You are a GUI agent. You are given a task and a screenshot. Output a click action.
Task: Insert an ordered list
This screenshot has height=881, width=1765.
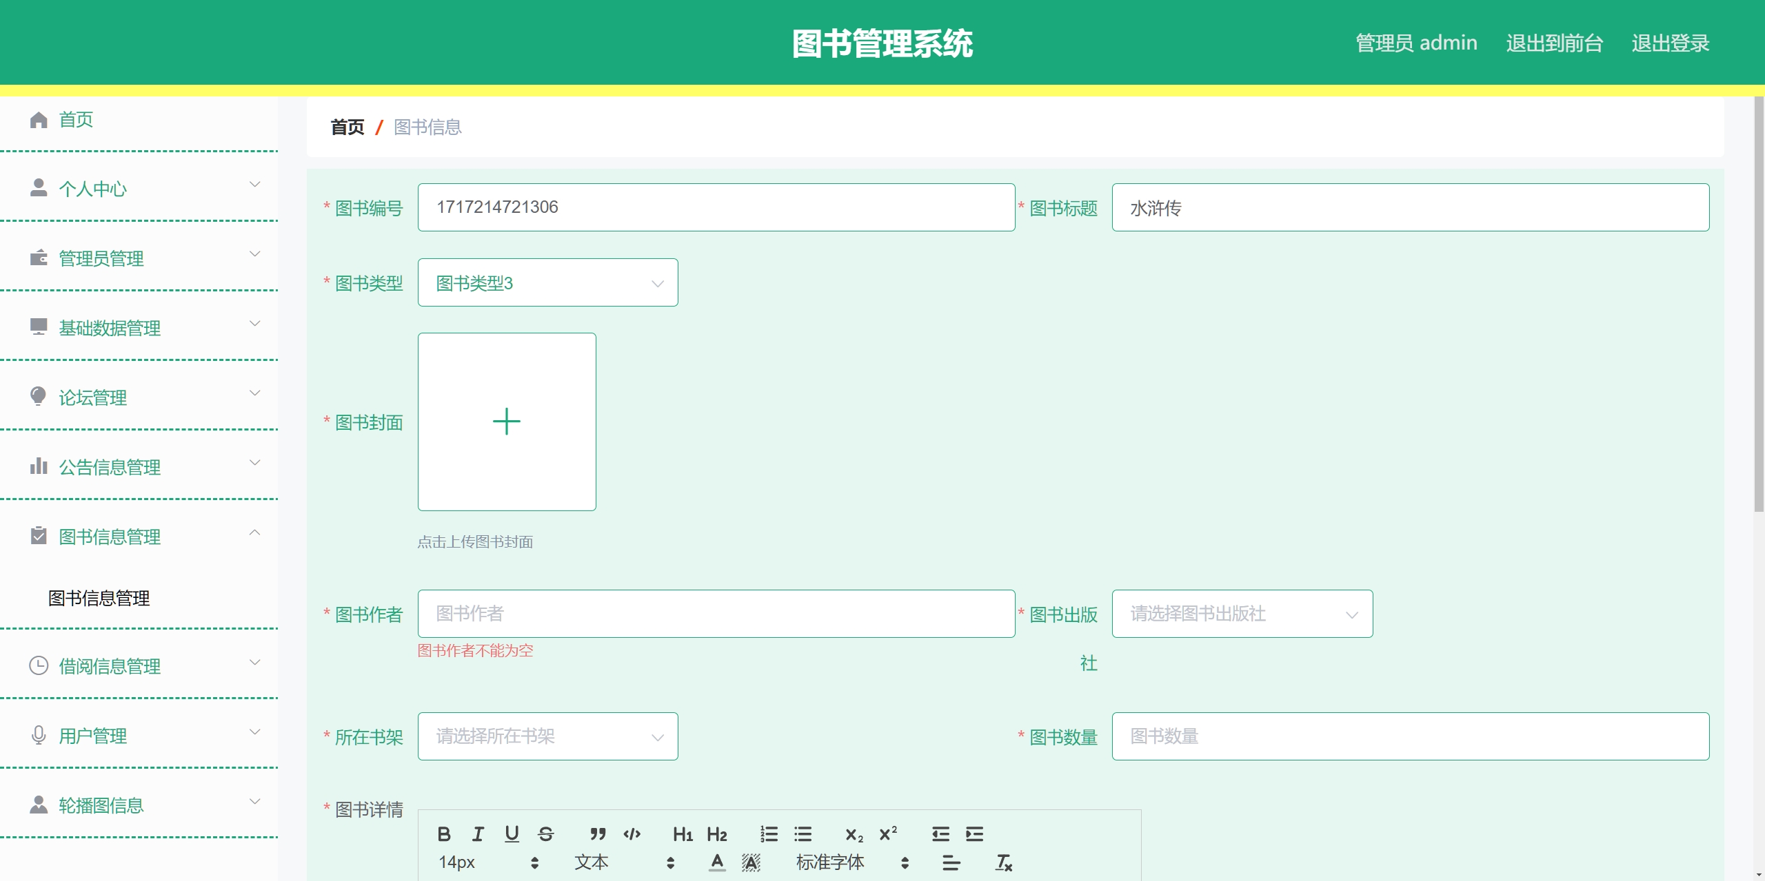[x=769, y=834]
